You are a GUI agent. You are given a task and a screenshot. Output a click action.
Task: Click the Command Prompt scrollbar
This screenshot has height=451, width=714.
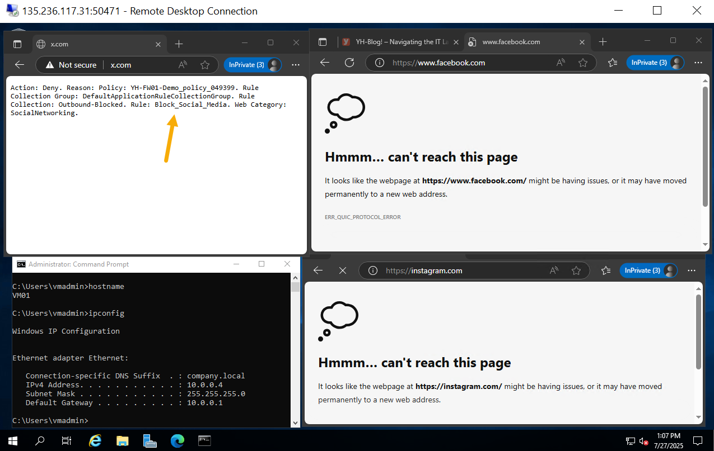pos(295,350)
